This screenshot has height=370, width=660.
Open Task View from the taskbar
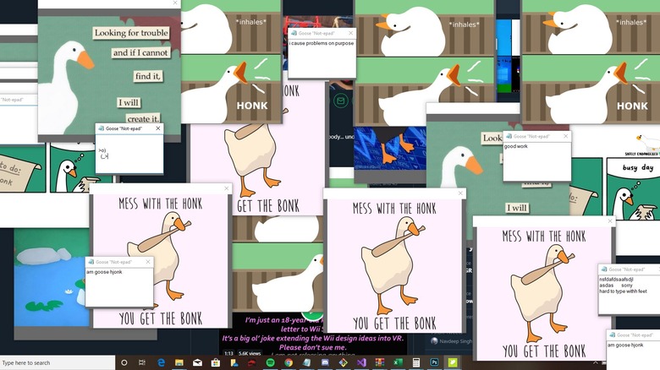tap(142, 362)
